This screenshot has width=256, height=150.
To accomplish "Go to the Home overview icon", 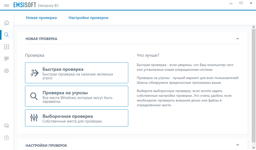I will pyautogui.click(x=7, y=23).
